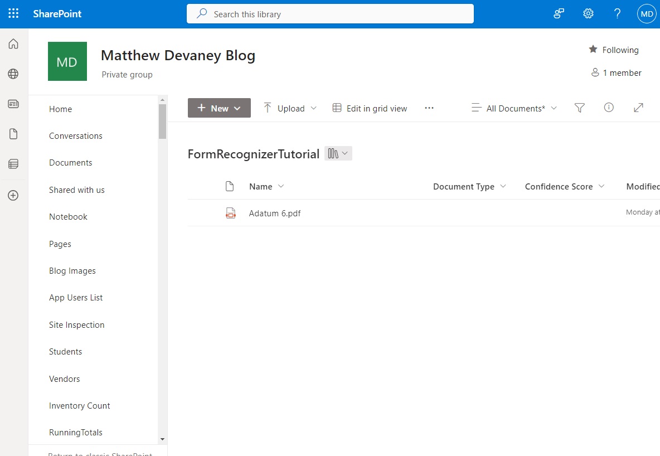Open Edit in grid view

click(370, 108)
